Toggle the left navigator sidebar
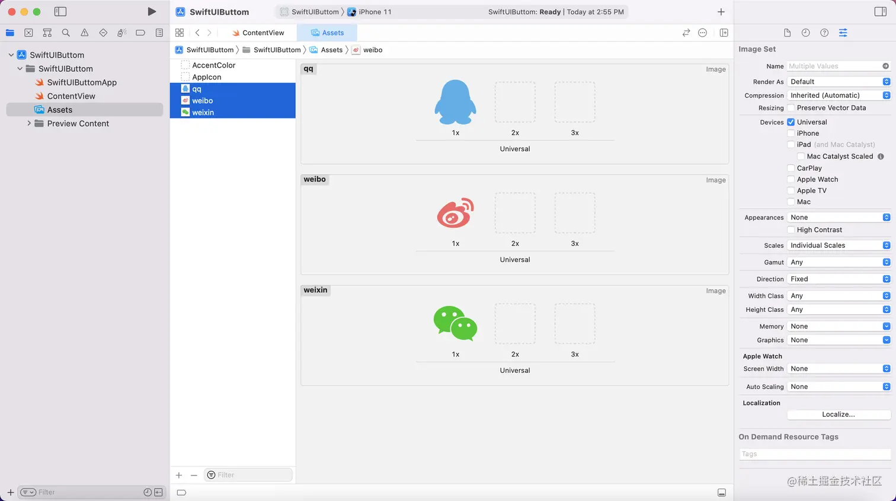Screen dimensions: 896x501 point(60,11)
